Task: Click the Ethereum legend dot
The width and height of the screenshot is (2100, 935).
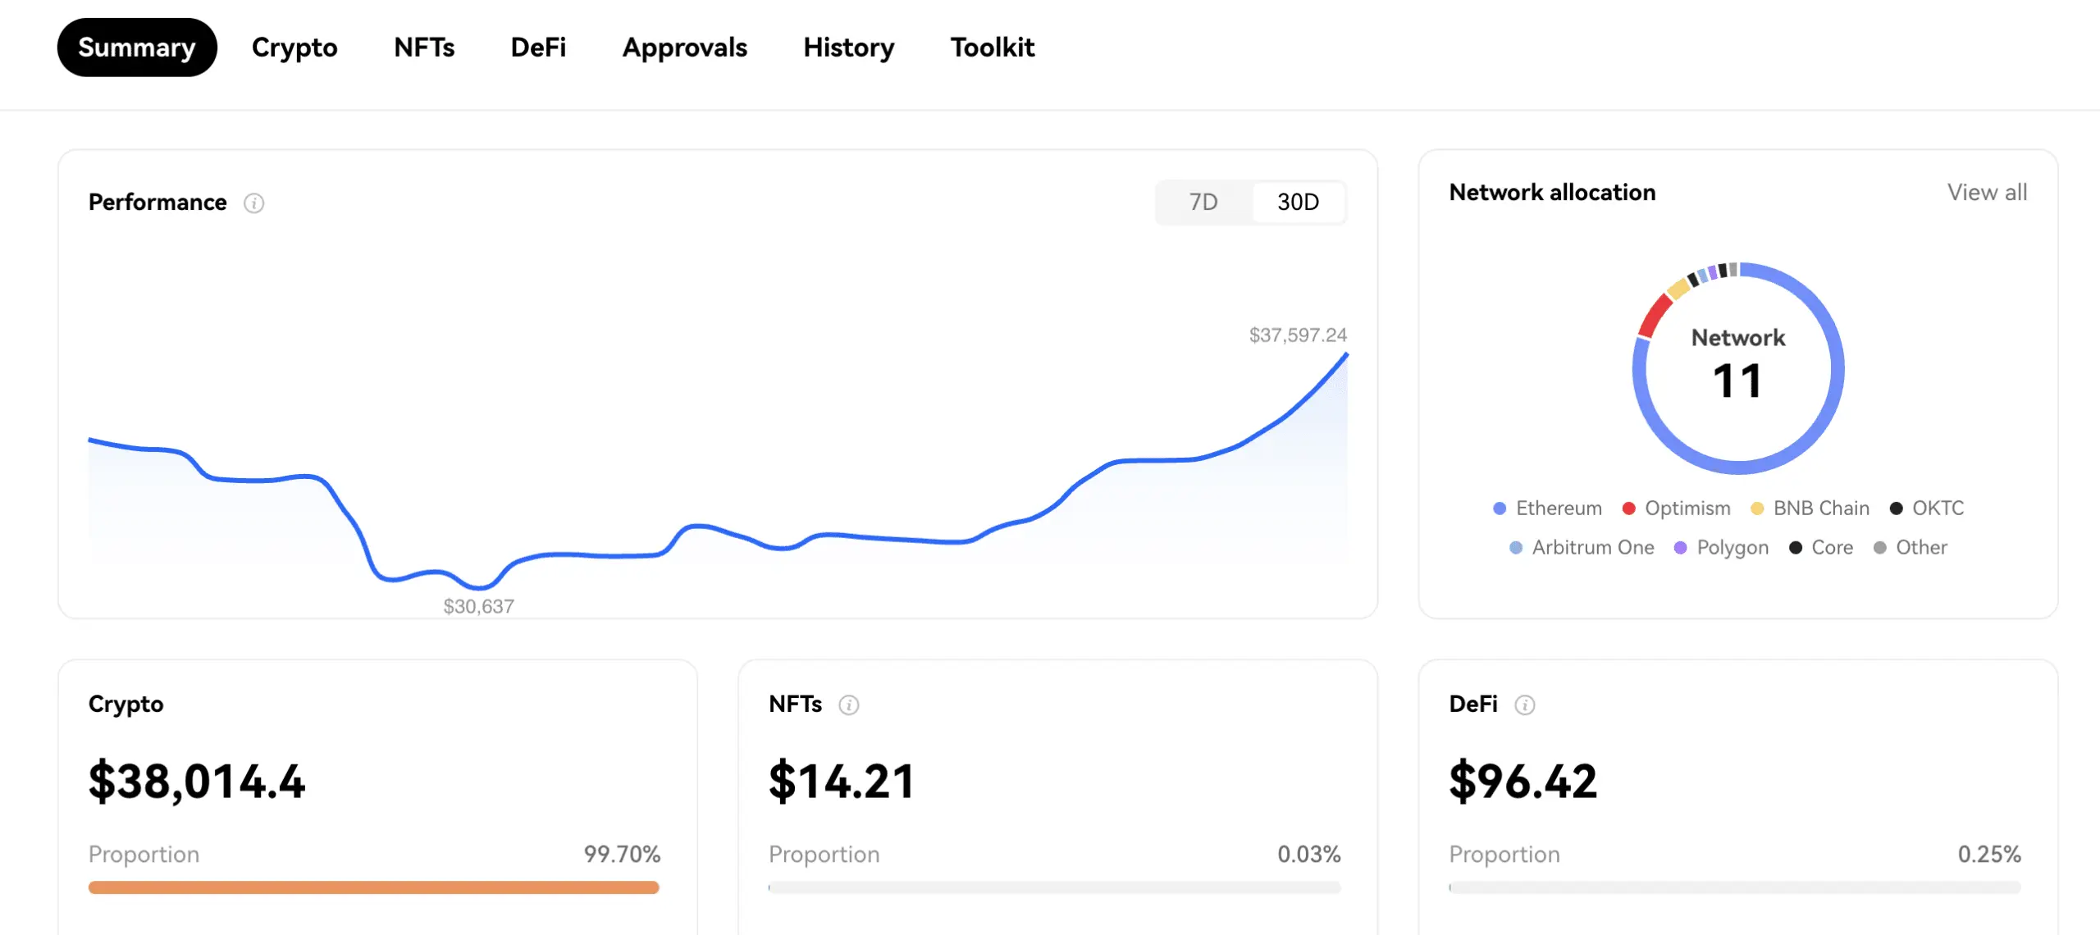Action: [1500, 509]
